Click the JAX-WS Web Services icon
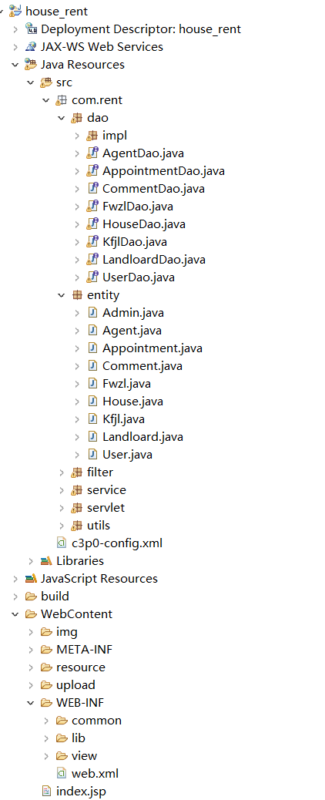 [31, 46]
